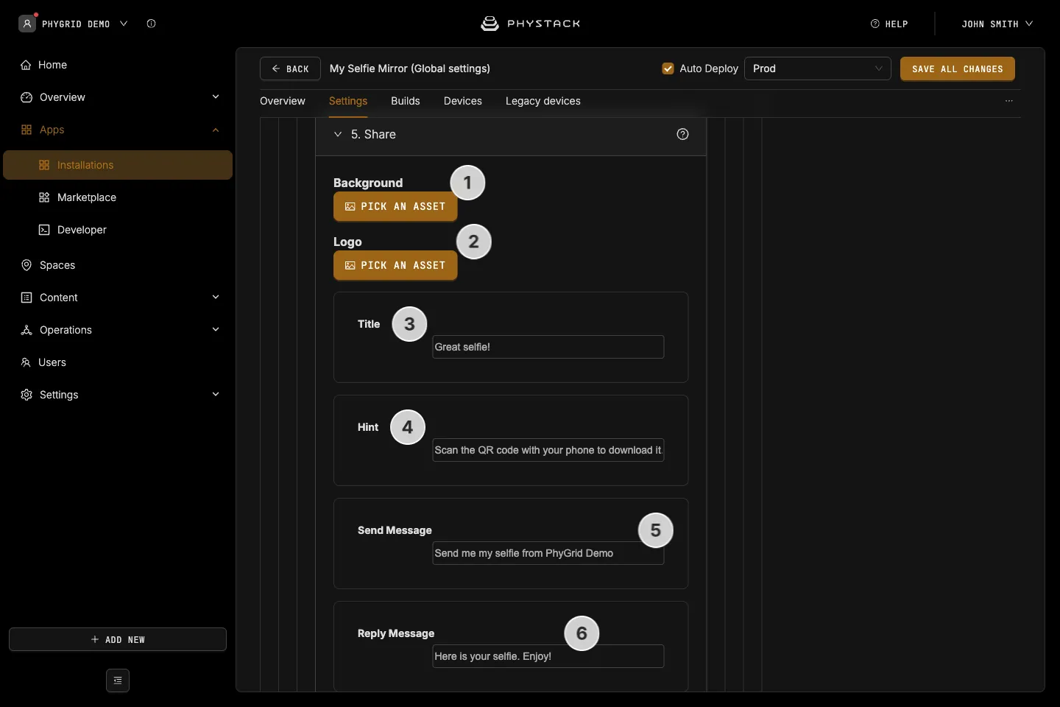Click the info icon beside PhyGrid Demo
Viewport: 1060px width, 707px height.
pyautogui.click(x=151, y=24)
